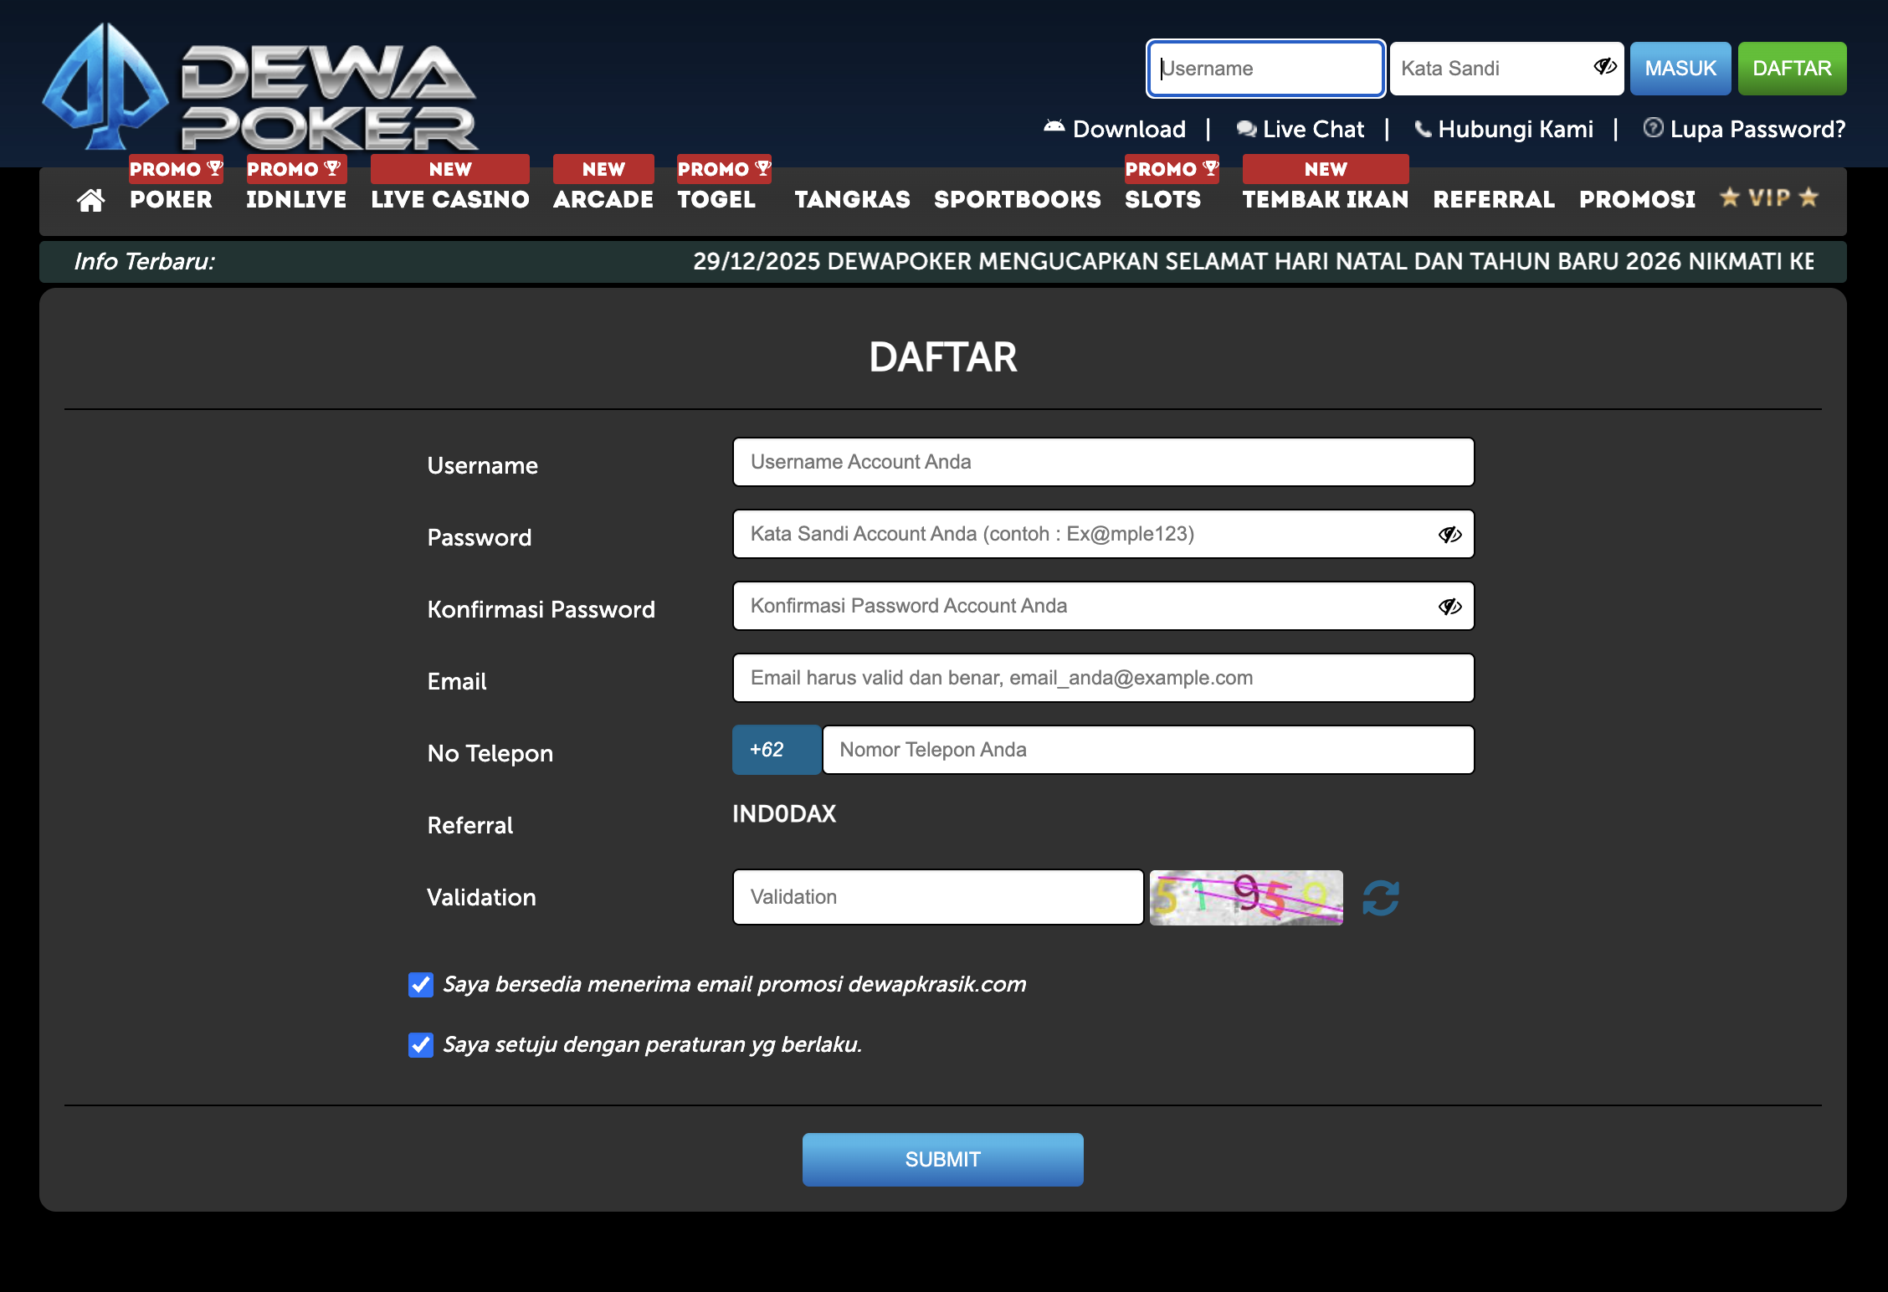Toggle visibility in header Kata Sandi field

coord(1604,67)
